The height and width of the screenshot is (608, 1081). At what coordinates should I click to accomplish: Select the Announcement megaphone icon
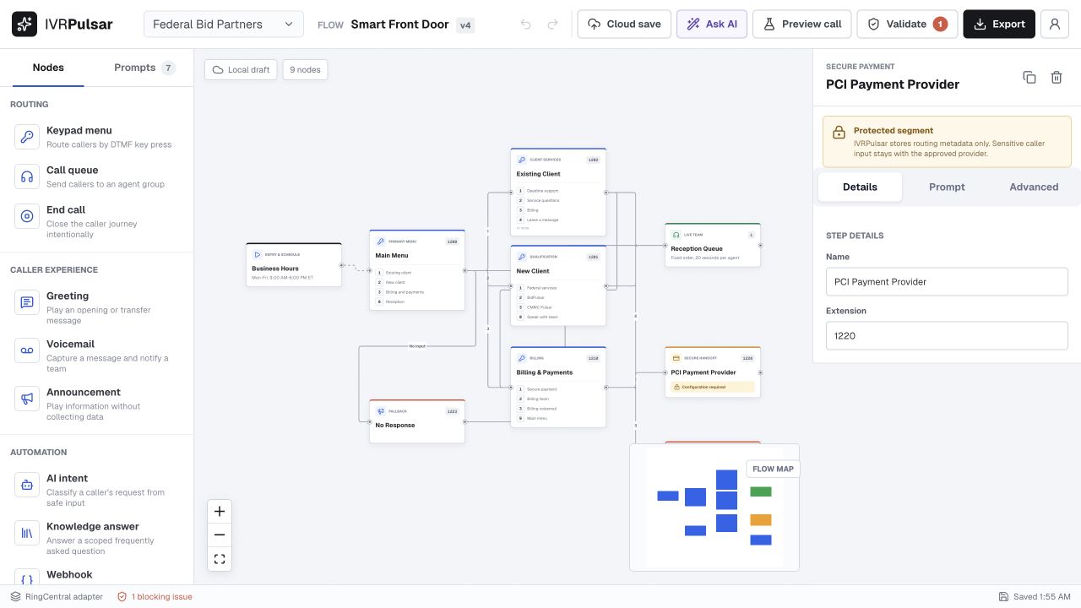[x=27, y=399]
